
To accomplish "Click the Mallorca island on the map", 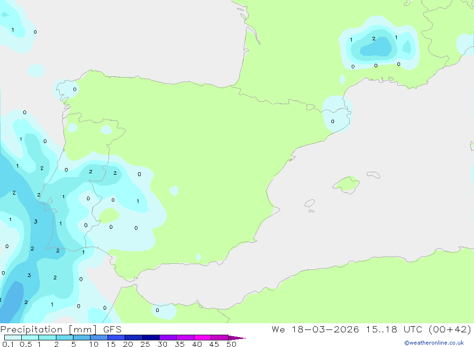I will pos(346,184).
